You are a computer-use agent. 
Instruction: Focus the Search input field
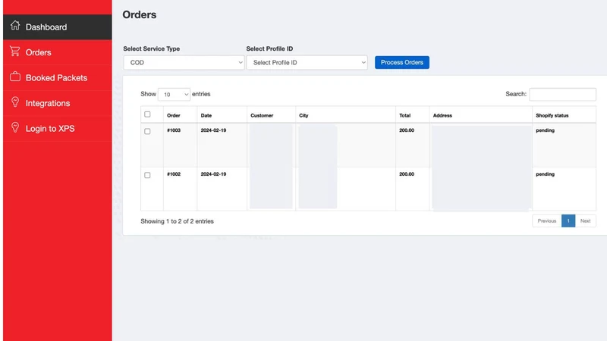562,94
